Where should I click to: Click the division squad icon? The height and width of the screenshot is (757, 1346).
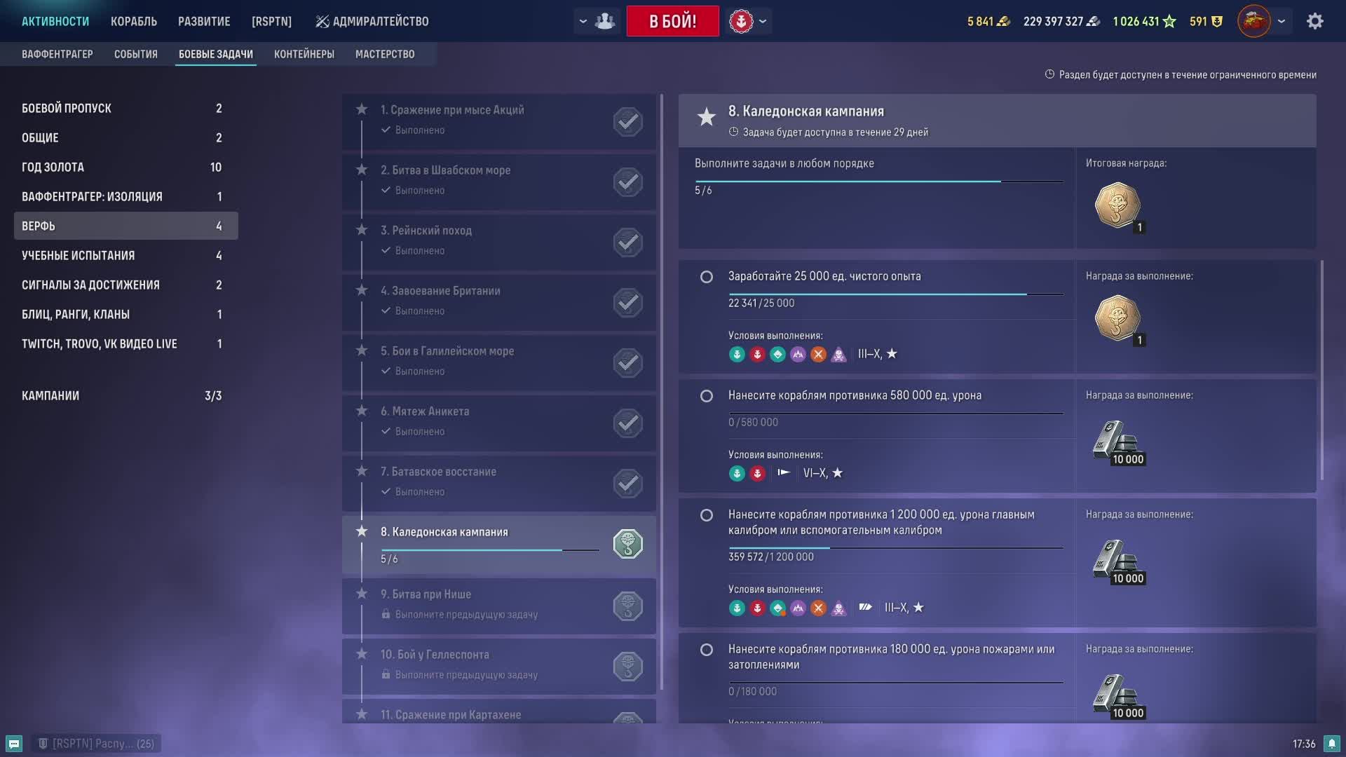click(604, 21)
